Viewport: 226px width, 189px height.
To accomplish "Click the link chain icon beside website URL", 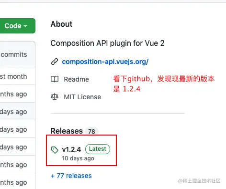I will tap(55, 62).
